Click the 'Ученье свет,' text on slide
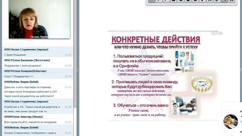The width and height of the screenshot is (242, 136). (x=139, y=111)
